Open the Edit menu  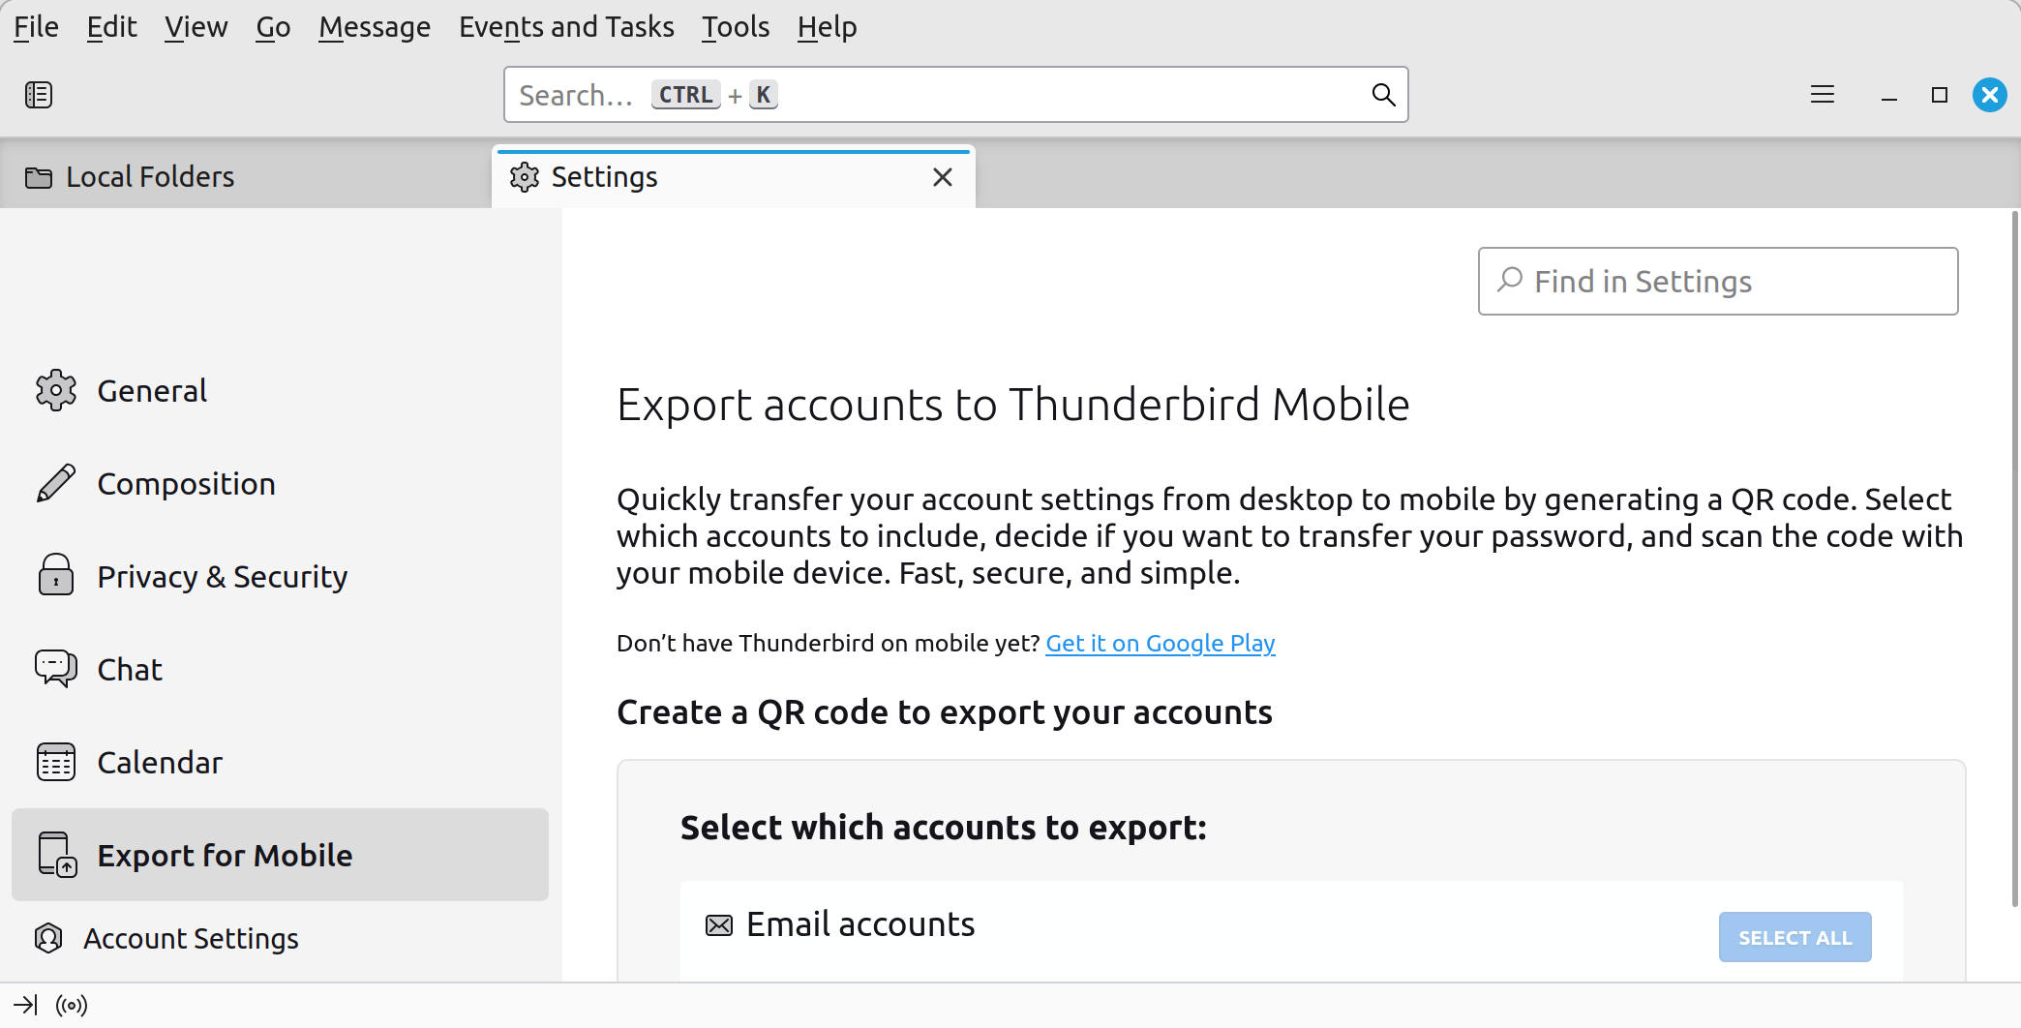[111, 27]
